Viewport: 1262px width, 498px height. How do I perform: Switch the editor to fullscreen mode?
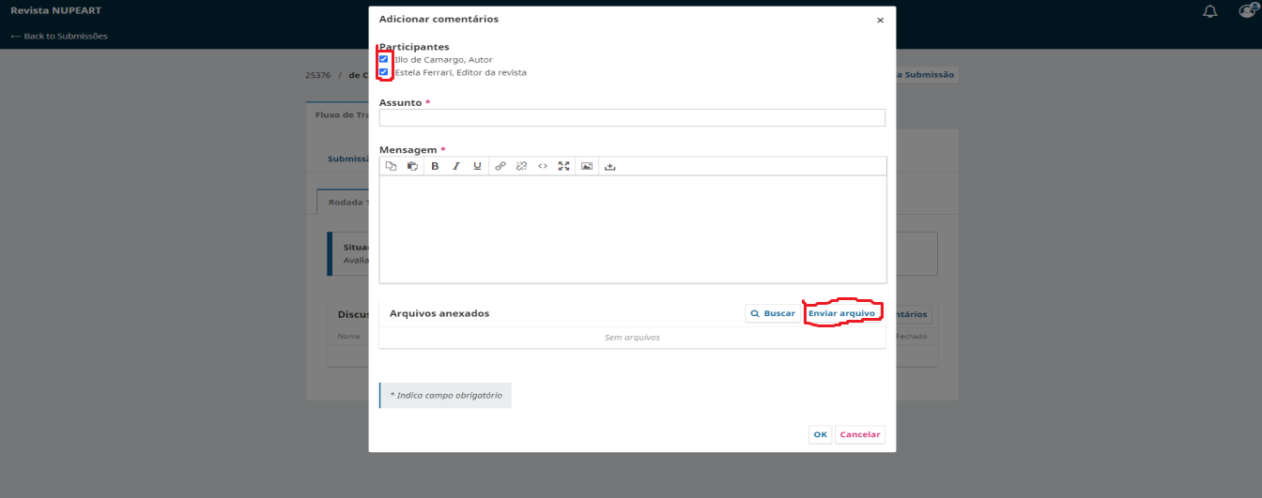tap(563, 166)
